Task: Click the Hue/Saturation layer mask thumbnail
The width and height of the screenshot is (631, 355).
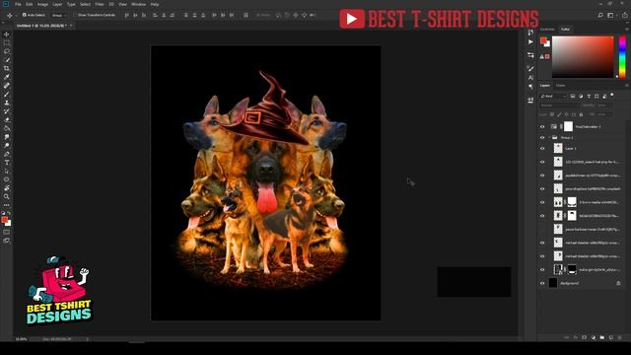Action: coord(568,126)
